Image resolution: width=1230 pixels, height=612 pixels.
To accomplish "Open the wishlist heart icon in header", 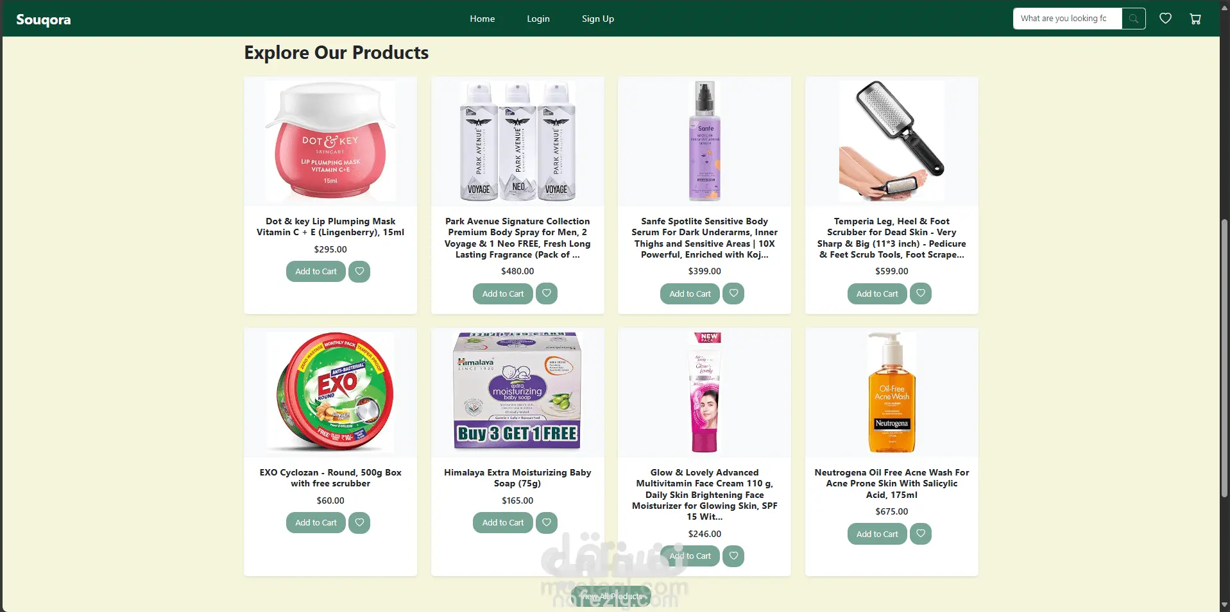I will [1166, 19].
